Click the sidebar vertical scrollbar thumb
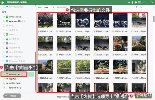Image resolution: width=155 pixels, height=100 pixels. [x=35, y=71]
